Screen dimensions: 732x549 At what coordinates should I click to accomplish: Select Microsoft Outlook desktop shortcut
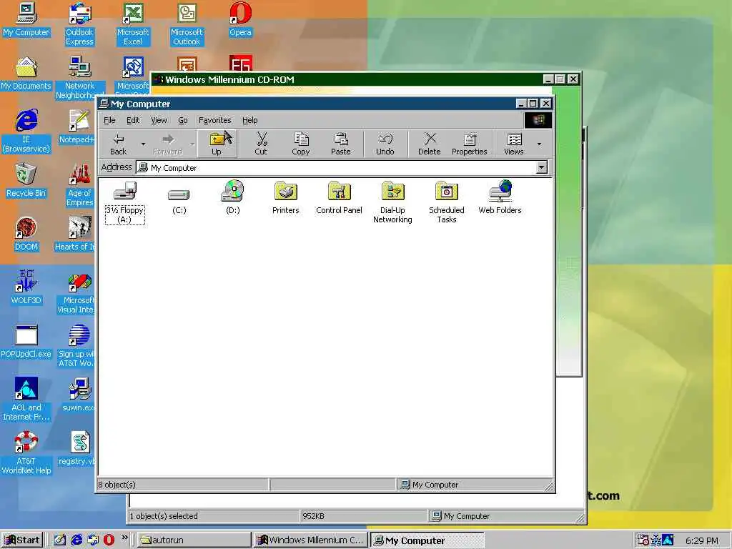pyautogui.click(x=187, y=24)
